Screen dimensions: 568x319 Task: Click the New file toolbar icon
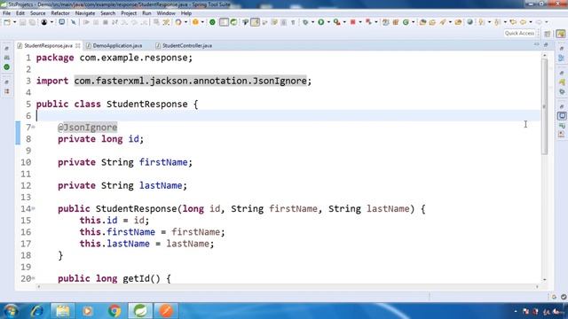tap(7, 22)
